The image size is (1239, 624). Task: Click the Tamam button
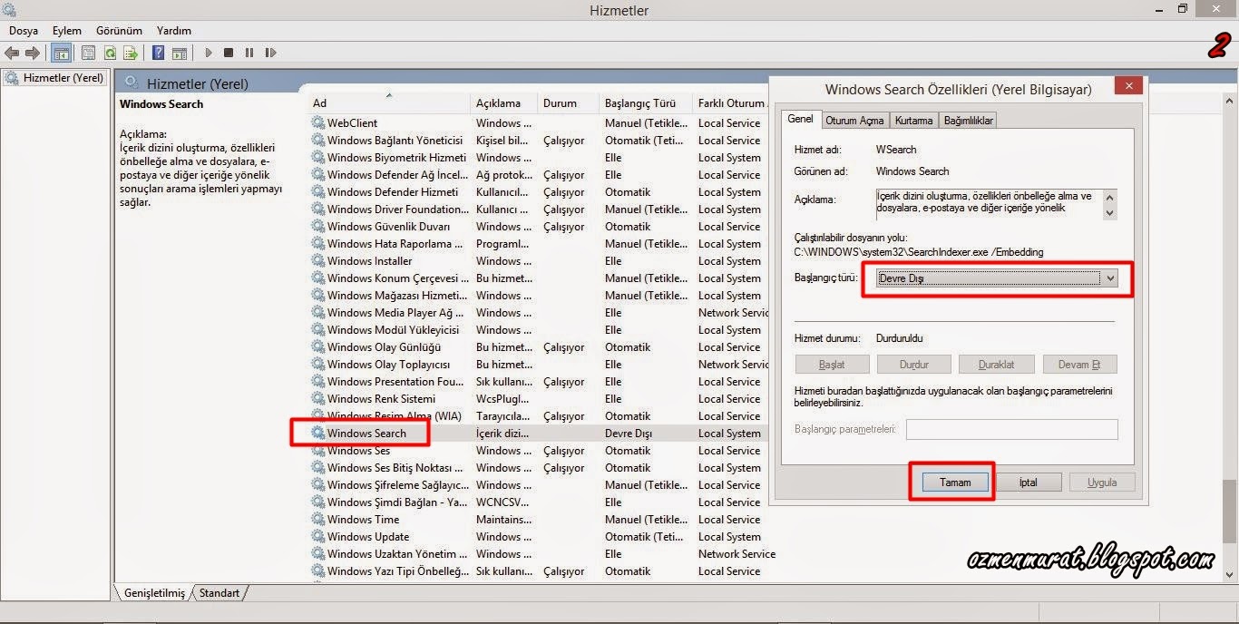pyautogui.click(x=954, y=483)
